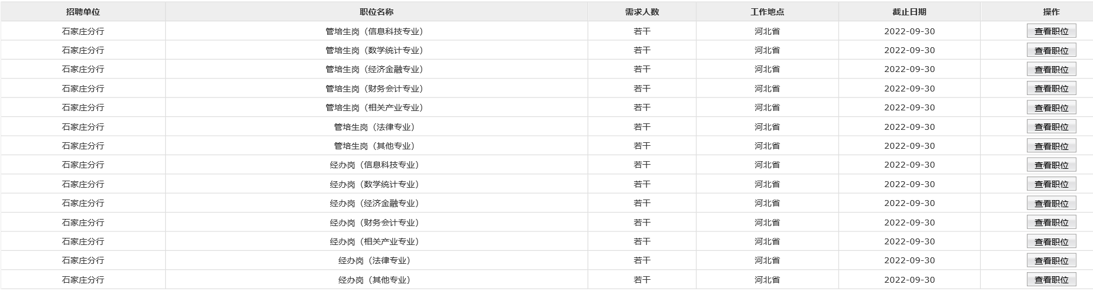Viewport: 1093px width, 291px height.
Task: Click the 工作地点 column header
Action: [767, 12]
